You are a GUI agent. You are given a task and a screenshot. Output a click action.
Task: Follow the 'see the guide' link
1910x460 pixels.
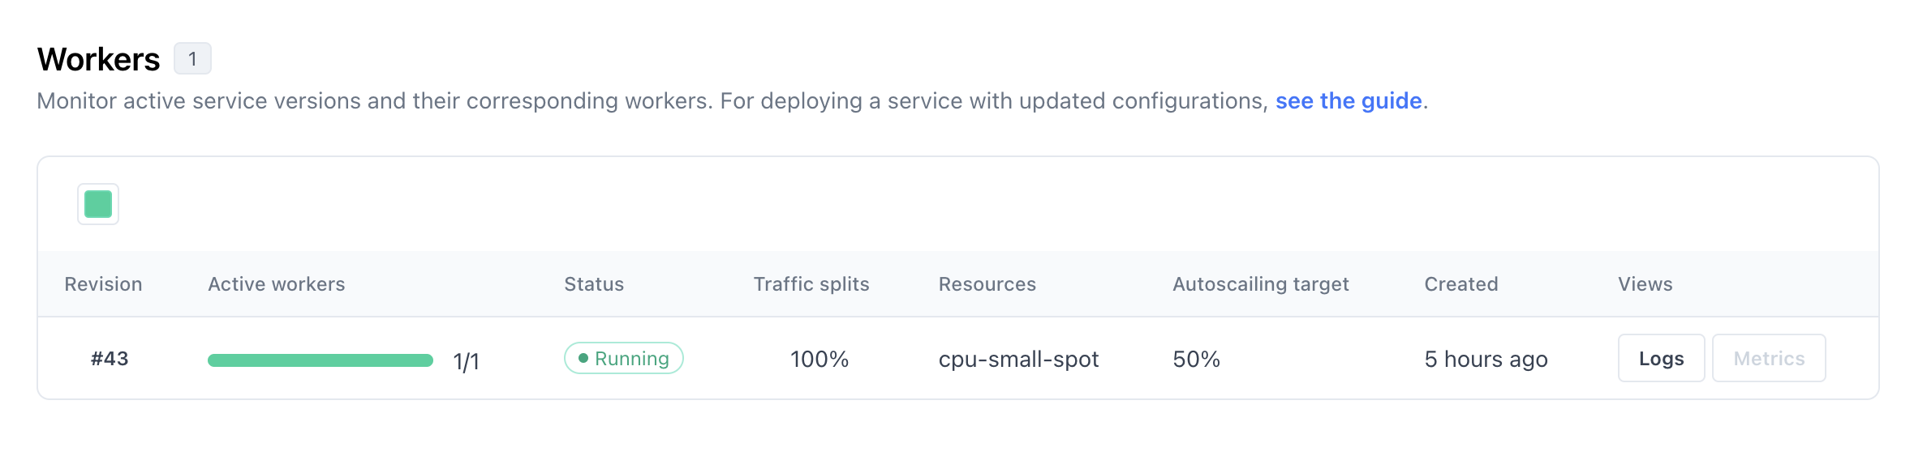tap(1348, 101)
